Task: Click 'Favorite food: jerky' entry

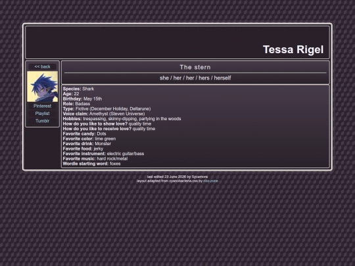Action: [83, 148]
